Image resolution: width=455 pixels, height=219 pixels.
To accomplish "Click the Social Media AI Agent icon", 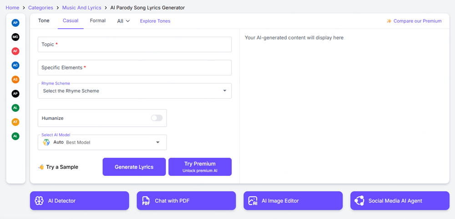I will pyautogui.click(x=359, y=201).
